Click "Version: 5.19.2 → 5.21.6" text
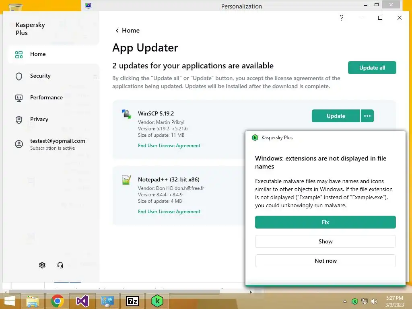 pos(163,129)
